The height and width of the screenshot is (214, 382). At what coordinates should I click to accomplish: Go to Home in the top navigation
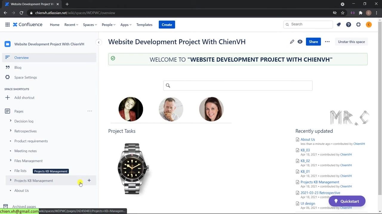[55, 25]
